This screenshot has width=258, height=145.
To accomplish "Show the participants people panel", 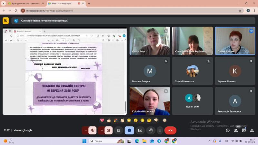I will 236,130.
